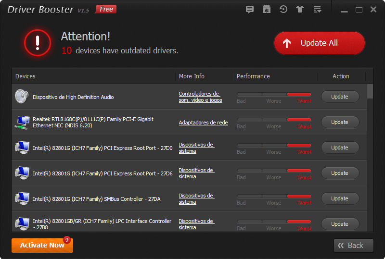
Task: Expand the options menu list icon
Action: point(317,10)
